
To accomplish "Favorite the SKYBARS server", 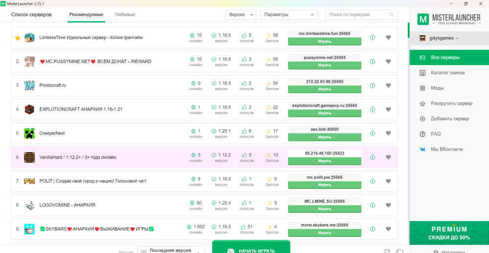I will (388, 229).
